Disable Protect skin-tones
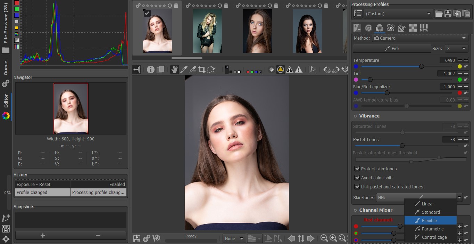 click(x=357, y=169)
